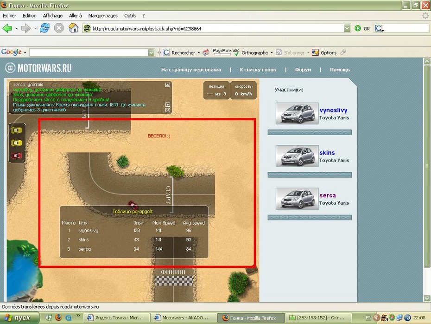Click the progress bar under serca
Viewport: 431px width, 324px height.
(x=310, y=217)
